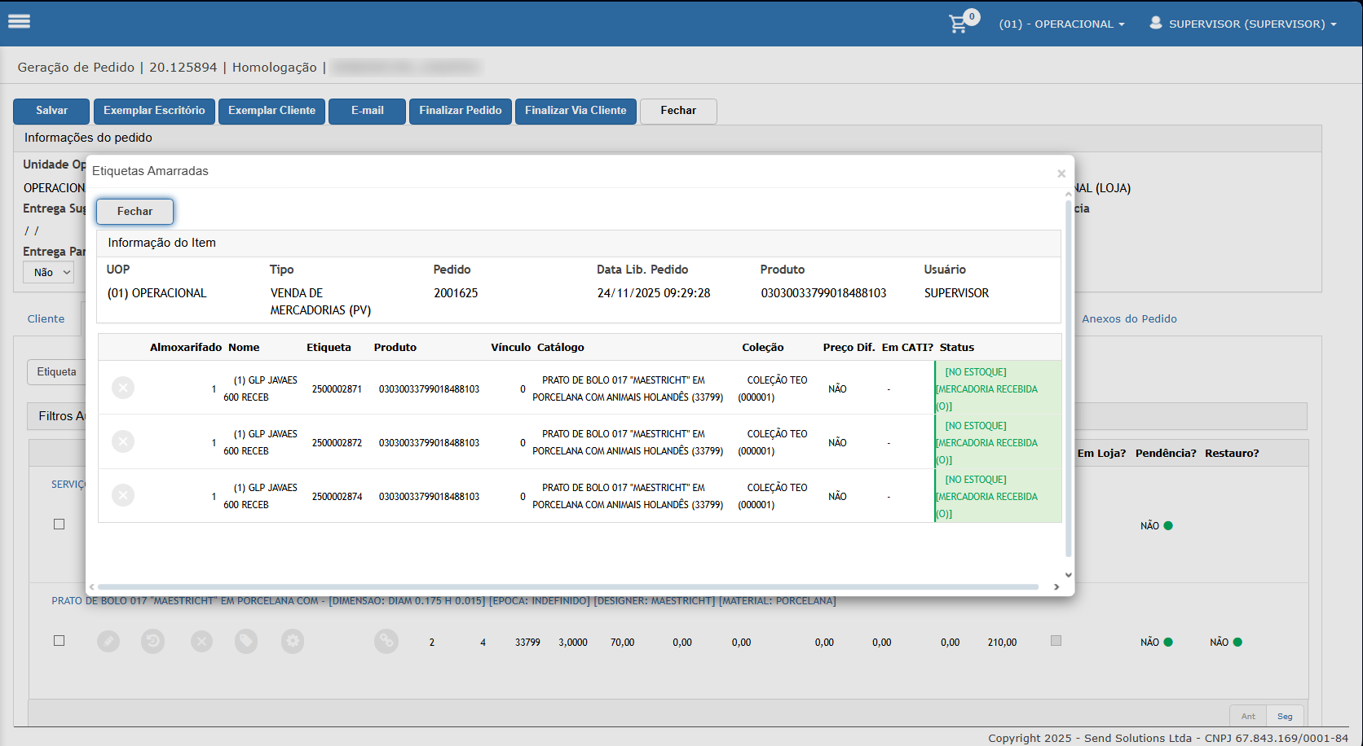The height and width of the screenshot is (746, 1363).
Task: Remove label 2500002871 with its X icon
Action: coord(123,388)
